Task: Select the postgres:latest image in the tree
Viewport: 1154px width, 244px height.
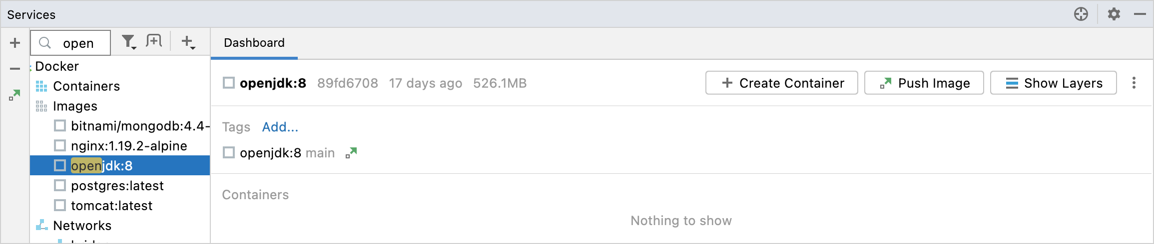Action: coord(117,186)
